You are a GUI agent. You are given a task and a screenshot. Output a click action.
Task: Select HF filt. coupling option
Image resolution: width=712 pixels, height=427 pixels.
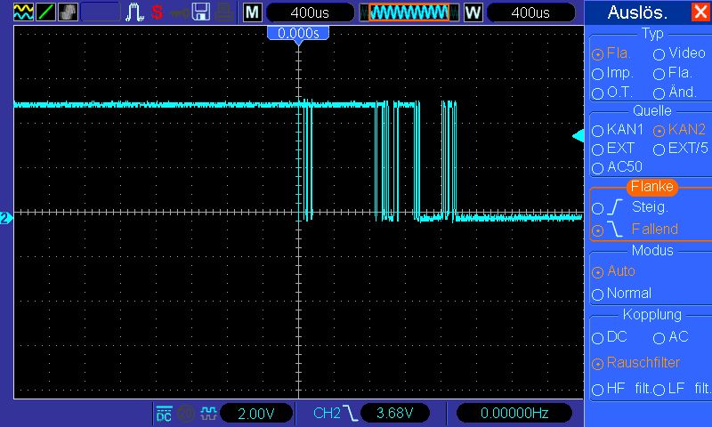[621, 389]
